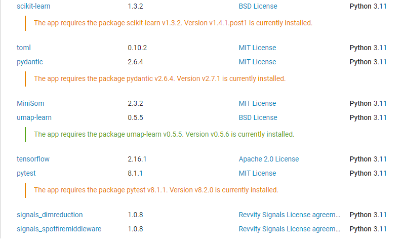Open the umap-learn package link

tap(34, 118)
